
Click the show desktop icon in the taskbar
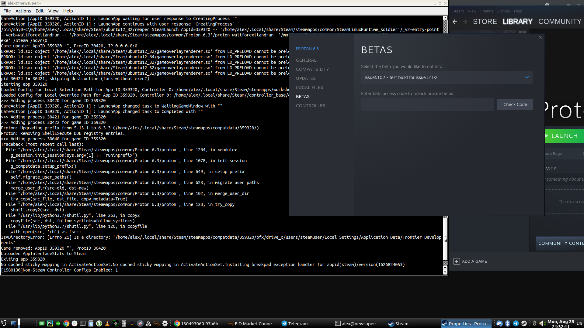(x=13, y=323)
